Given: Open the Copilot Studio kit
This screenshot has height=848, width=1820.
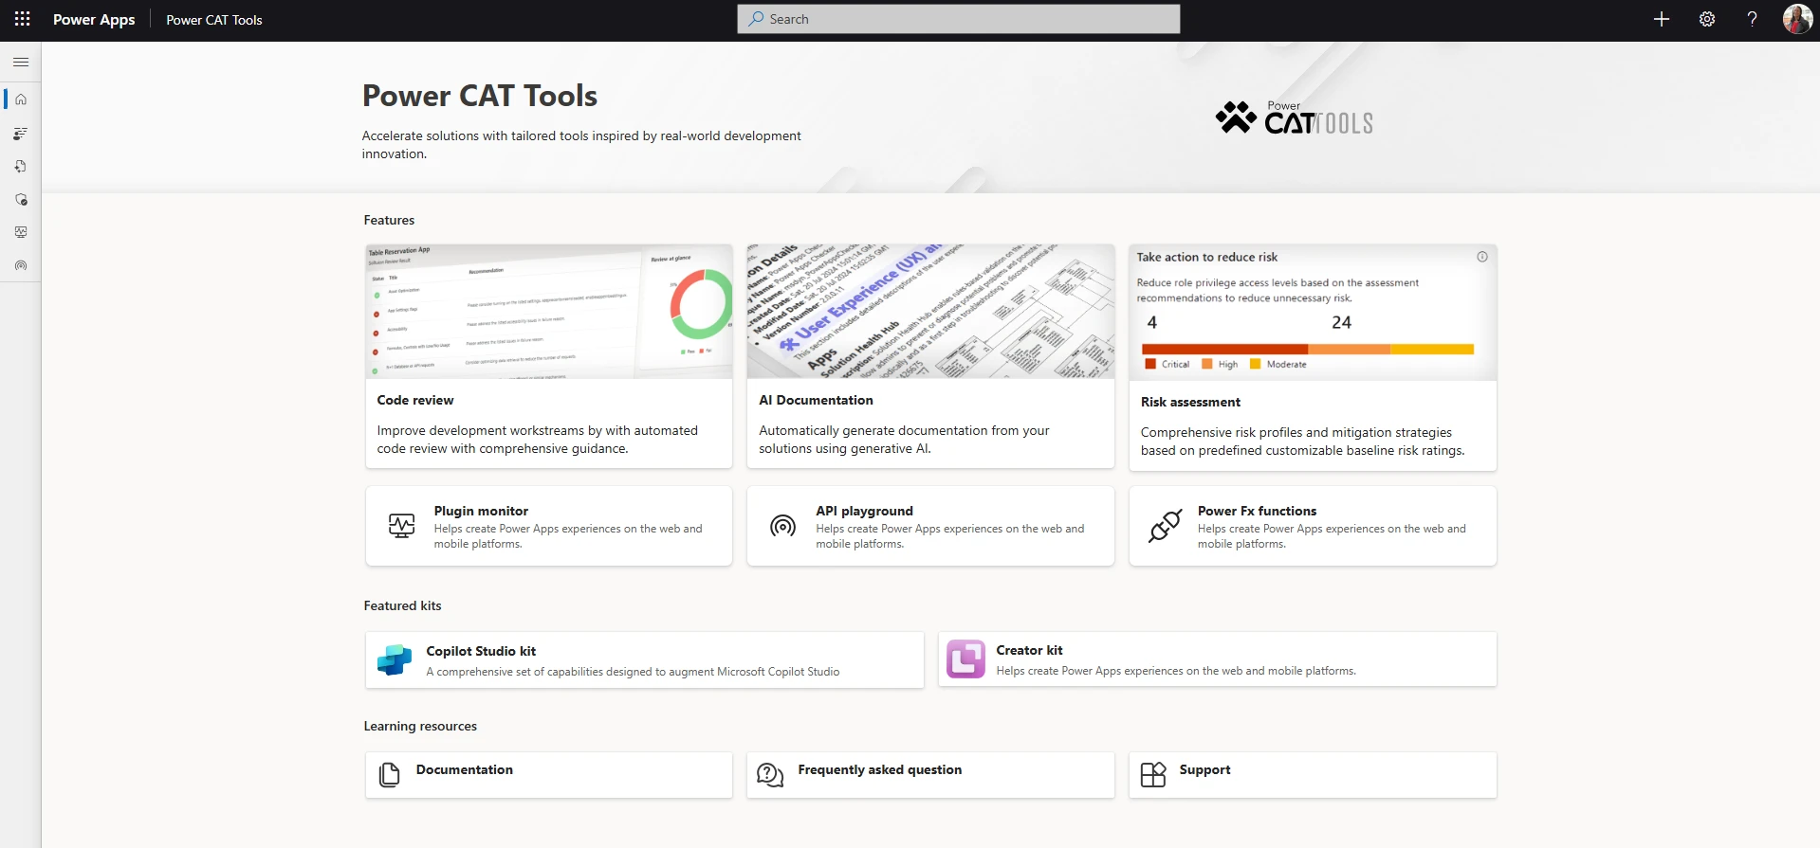Looking at the screenshot, I should click(x=644, y=660).
